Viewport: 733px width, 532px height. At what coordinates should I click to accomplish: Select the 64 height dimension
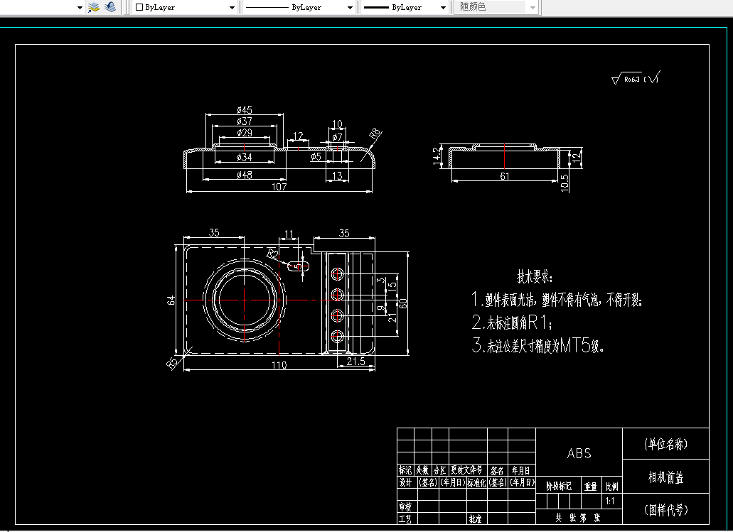point(171,300)
